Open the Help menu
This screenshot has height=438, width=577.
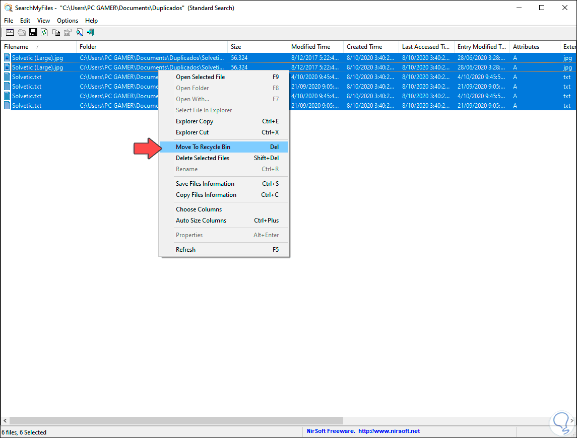click(91, 21)
